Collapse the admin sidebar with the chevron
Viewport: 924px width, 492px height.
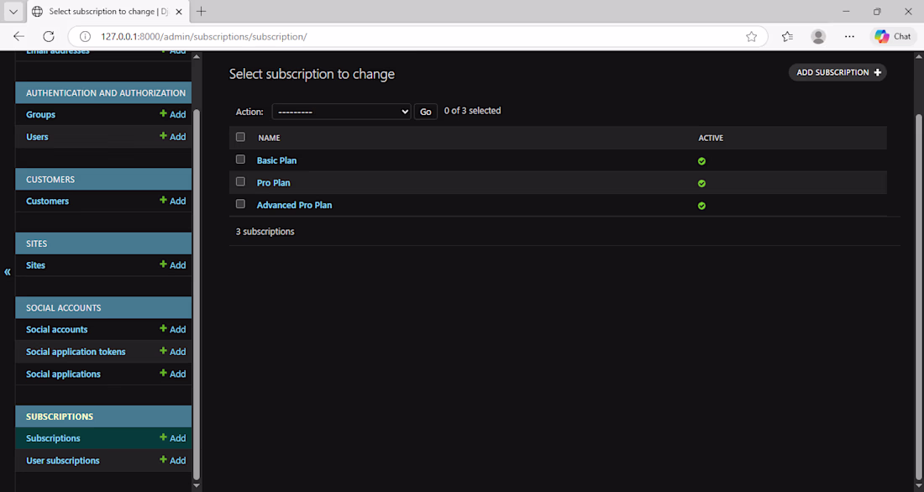point(7,272)
